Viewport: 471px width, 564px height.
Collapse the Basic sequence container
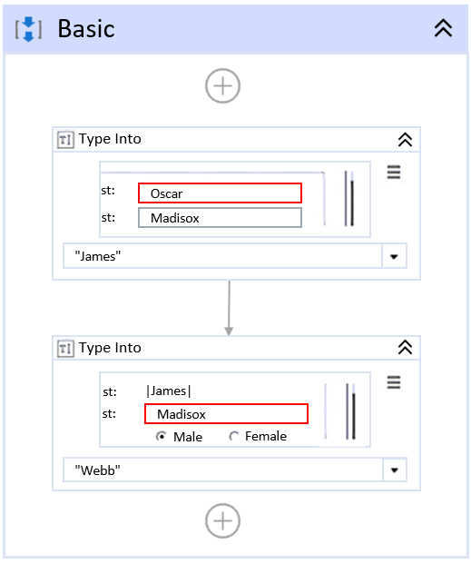click(x=443, y=28)
